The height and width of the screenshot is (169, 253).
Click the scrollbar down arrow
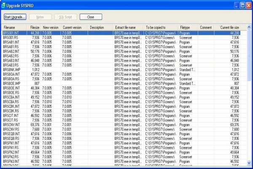point(249,163)
